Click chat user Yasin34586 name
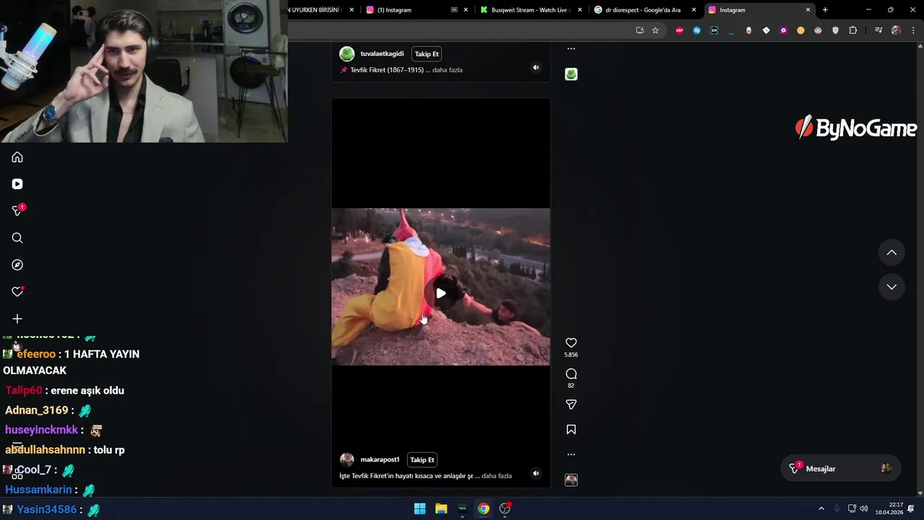The height and width of the screenshot is (520, 924). pyautogui.click(x=47, y=509)
